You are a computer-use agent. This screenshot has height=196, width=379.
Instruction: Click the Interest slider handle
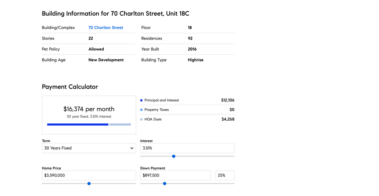click(x=174, y=157)
